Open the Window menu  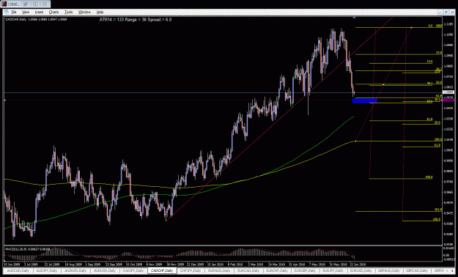pos(84,12)
